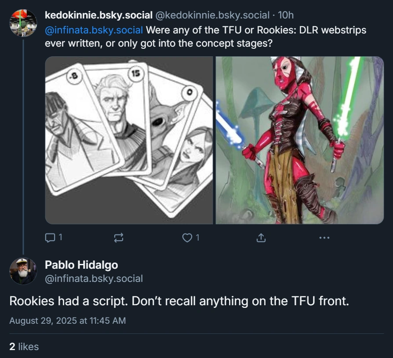Click the reply speech bubble icon

tap(49, 237)
